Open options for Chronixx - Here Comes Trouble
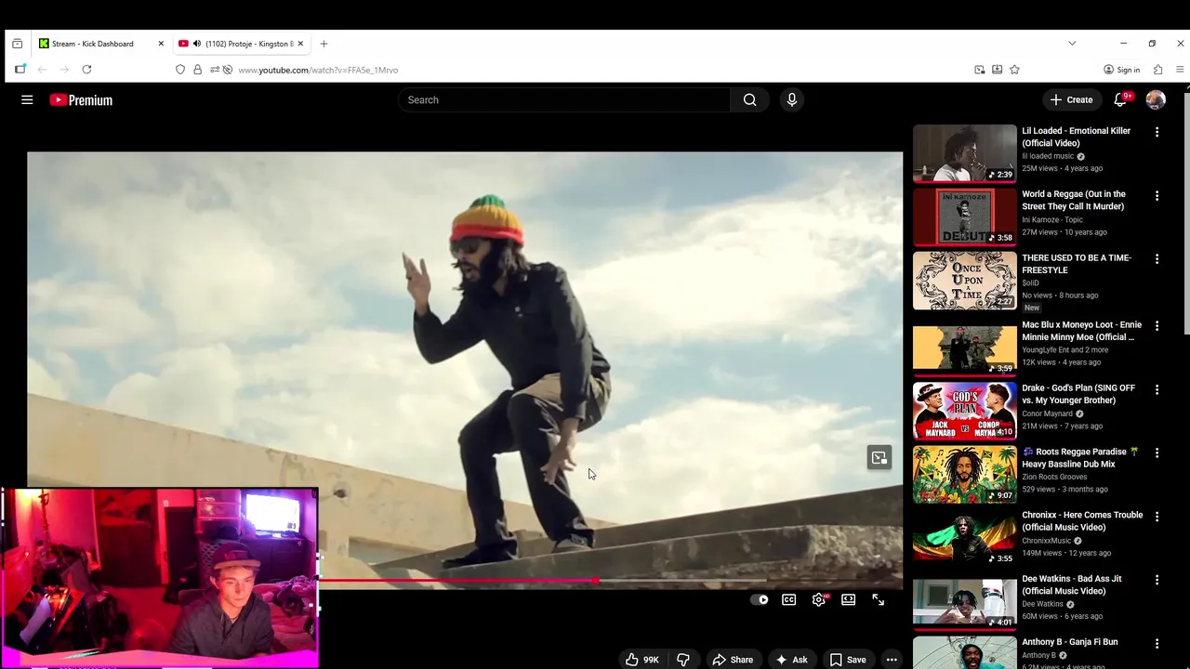The height and width of the screenshot is (669, 1190). pos(1157,516)
